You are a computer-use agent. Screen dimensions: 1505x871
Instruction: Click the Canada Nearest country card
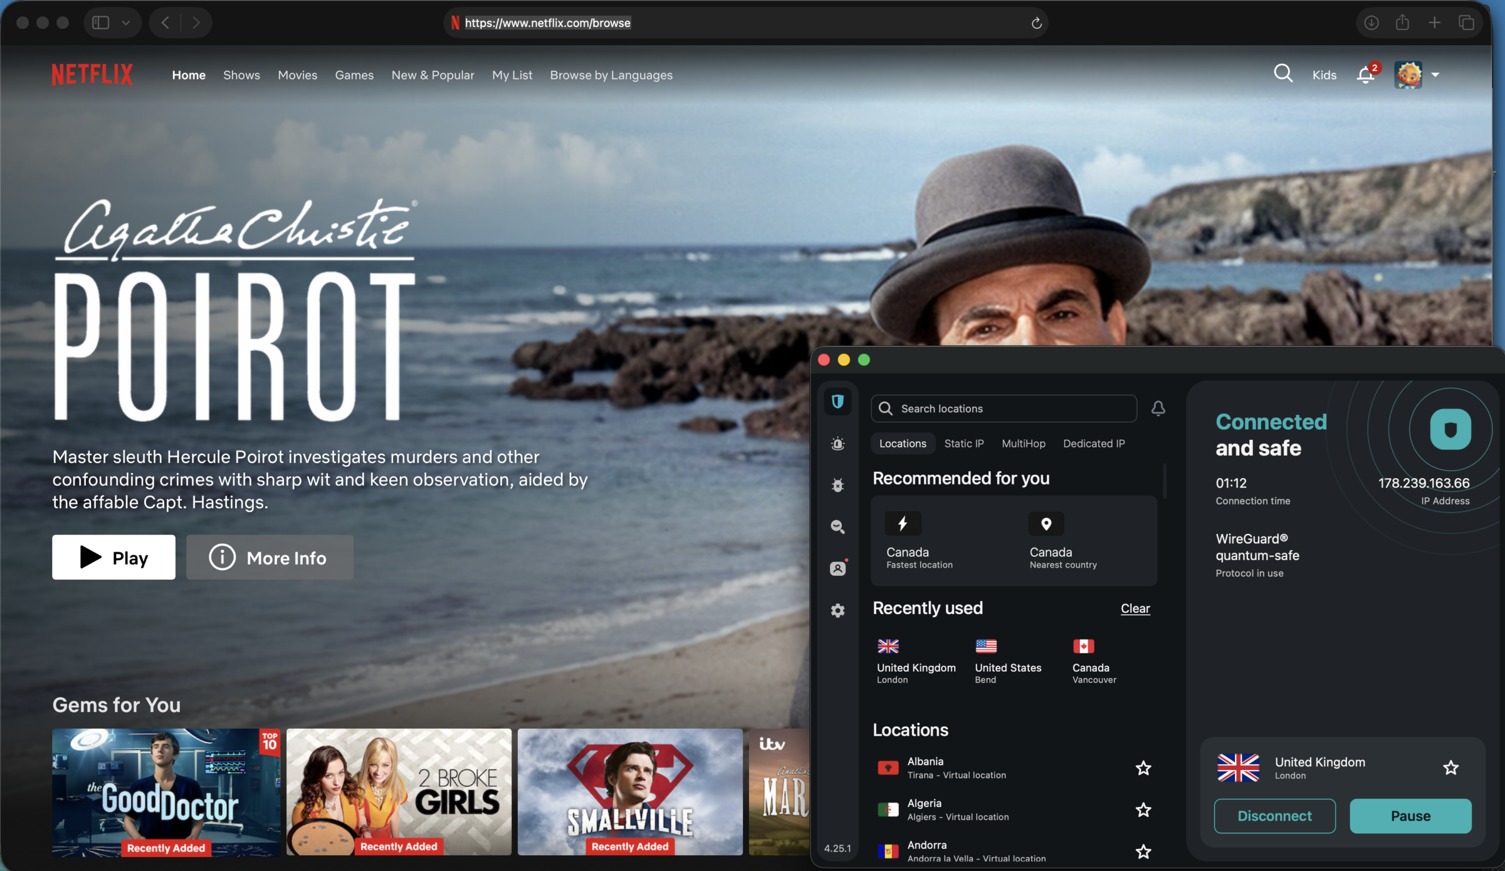pos(1086,540)
